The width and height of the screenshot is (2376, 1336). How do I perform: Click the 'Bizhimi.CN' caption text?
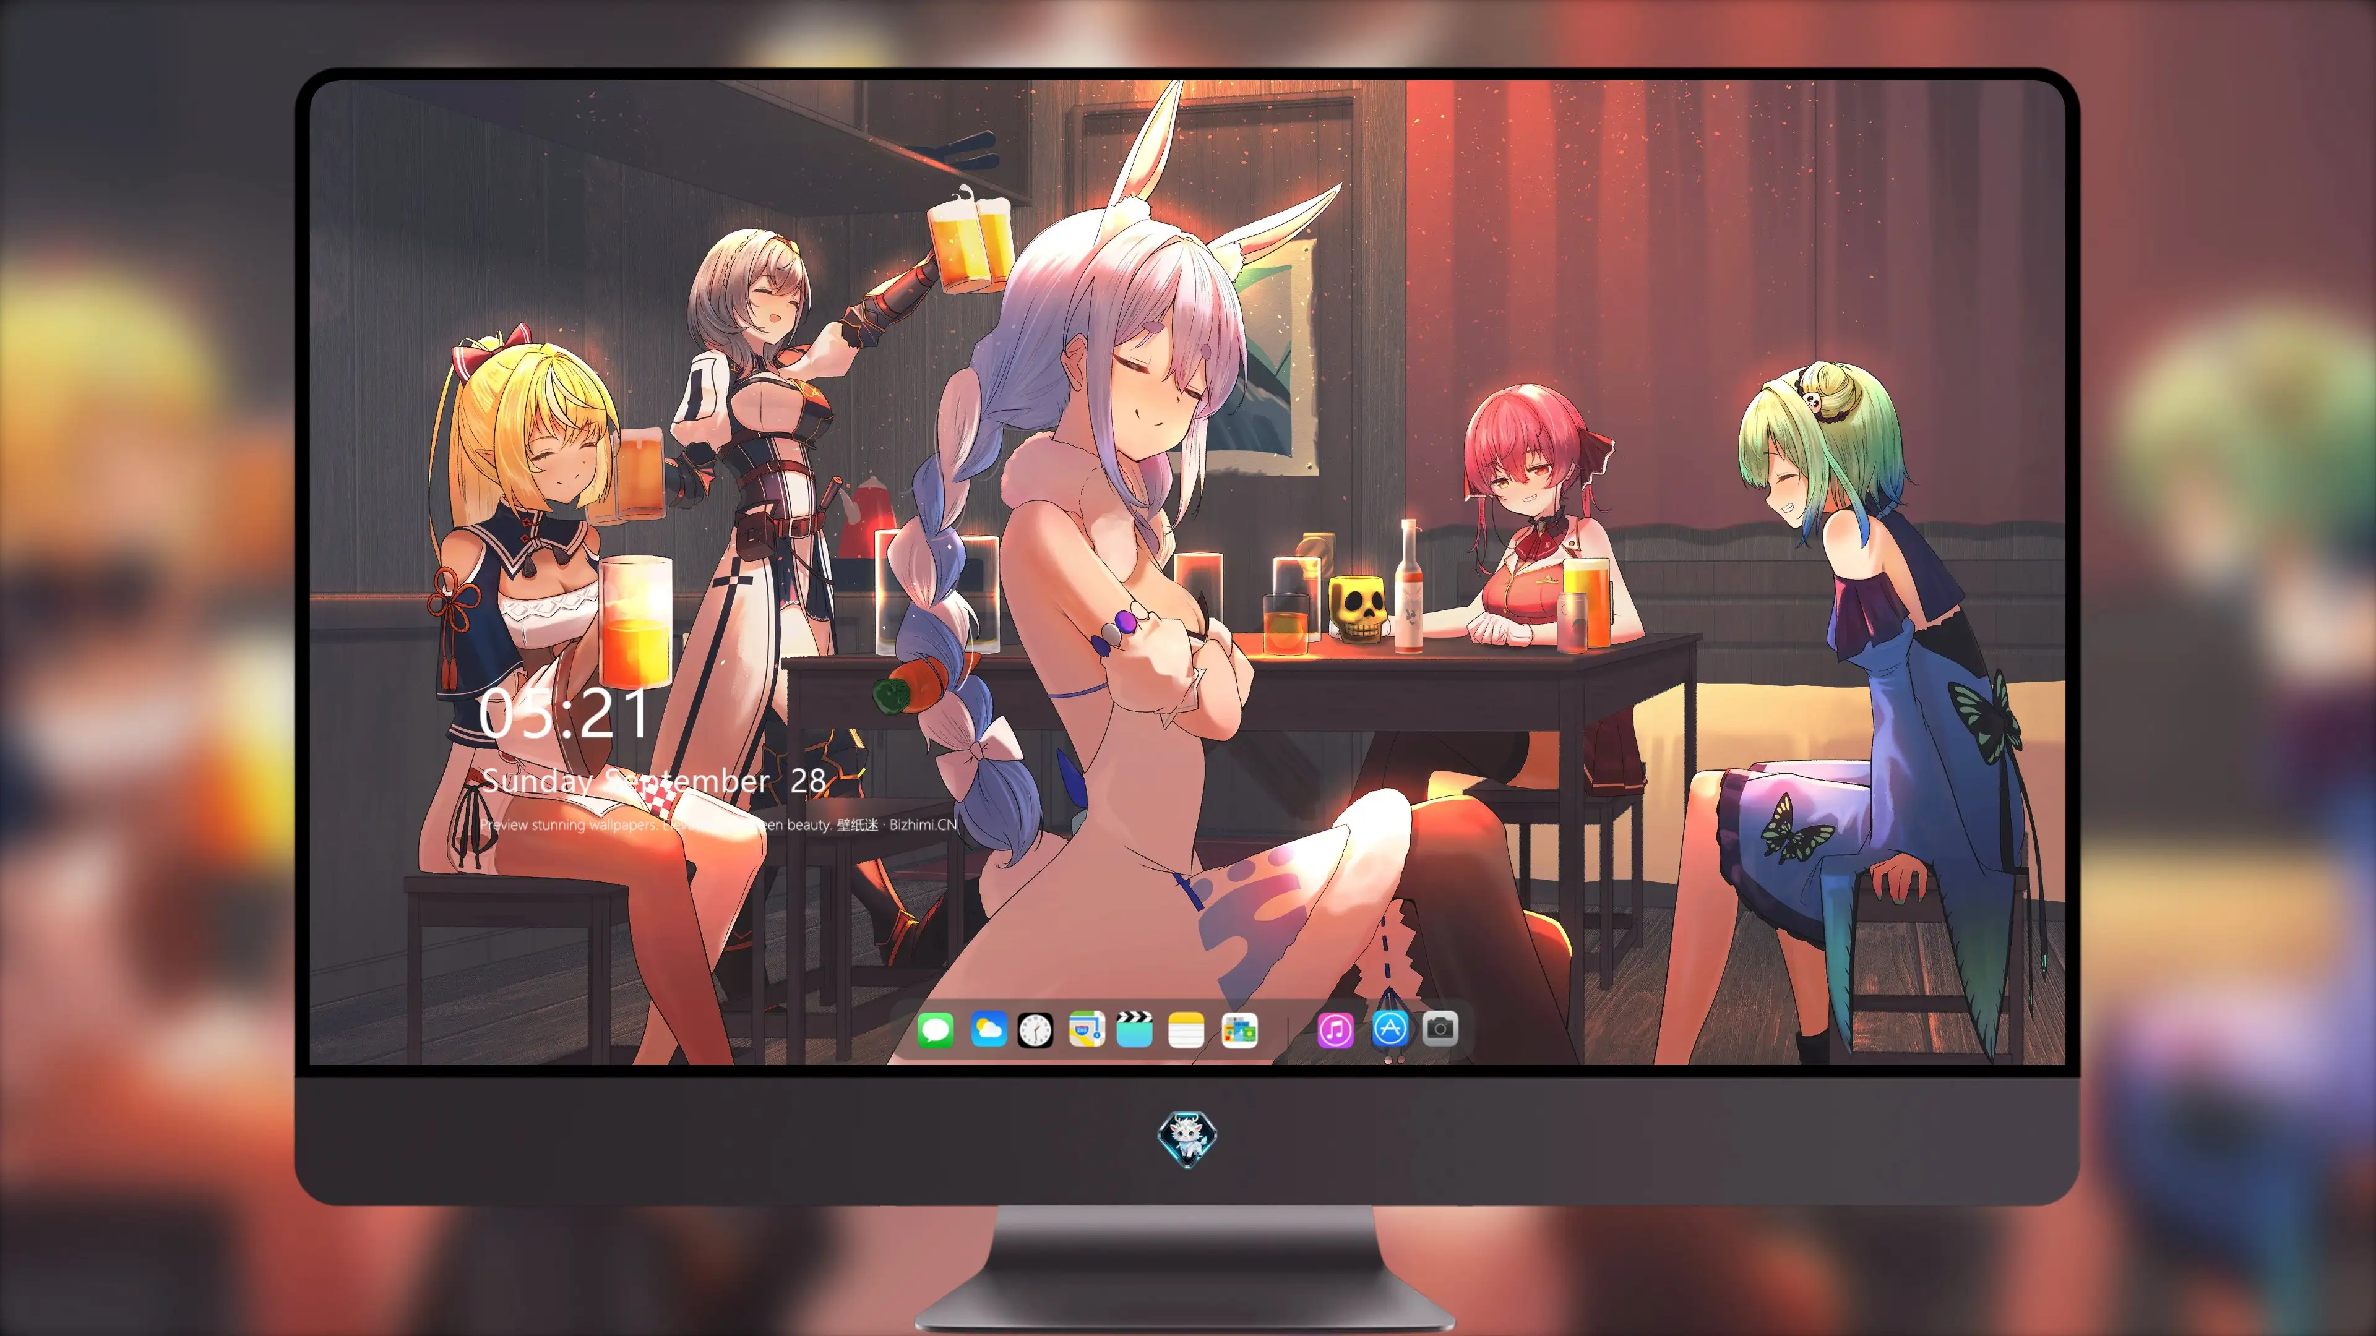pos(923,824)
